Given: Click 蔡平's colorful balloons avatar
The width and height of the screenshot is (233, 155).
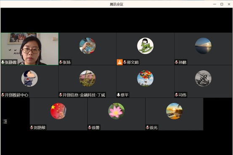Looking at the screenshot, I should coord(146,79).
